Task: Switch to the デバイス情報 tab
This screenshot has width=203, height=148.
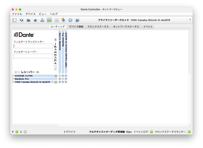Action: pos(76,27)
